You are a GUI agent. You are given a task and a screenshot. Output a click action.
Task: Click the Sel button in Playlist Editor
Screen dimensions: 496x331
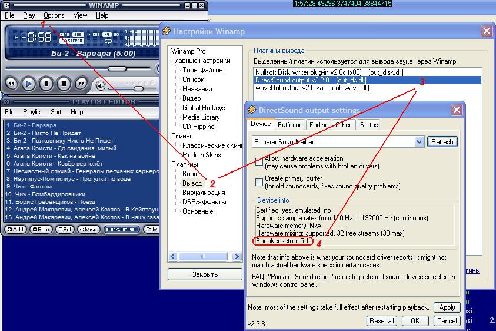pos(65,229)
